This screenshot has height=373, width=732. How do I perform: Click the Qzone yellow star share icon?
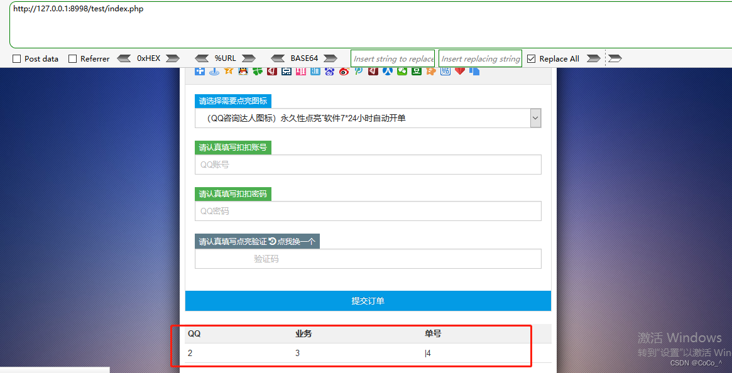228,71
